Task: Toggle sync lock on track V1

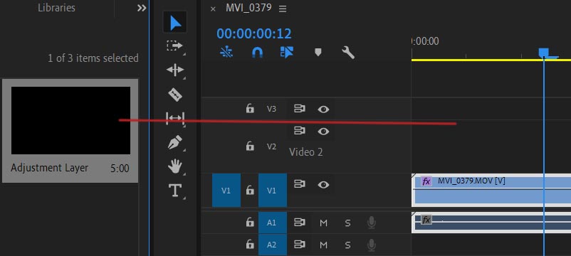Action: pos(299,184)
